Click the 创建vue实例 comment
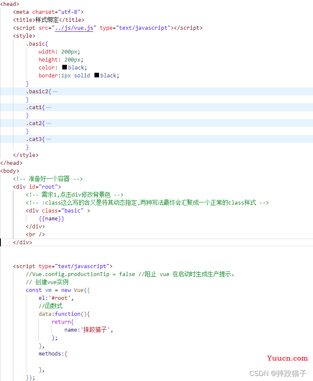 pyautogui.click(x=47, y=282)
